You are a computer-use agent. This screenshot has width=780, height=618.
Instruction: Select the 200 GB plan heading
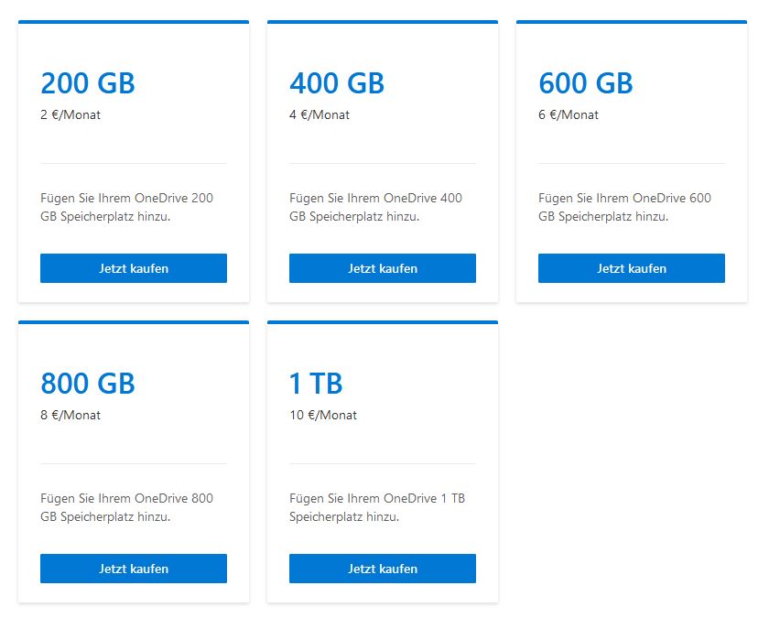click(x=87, y=82)
